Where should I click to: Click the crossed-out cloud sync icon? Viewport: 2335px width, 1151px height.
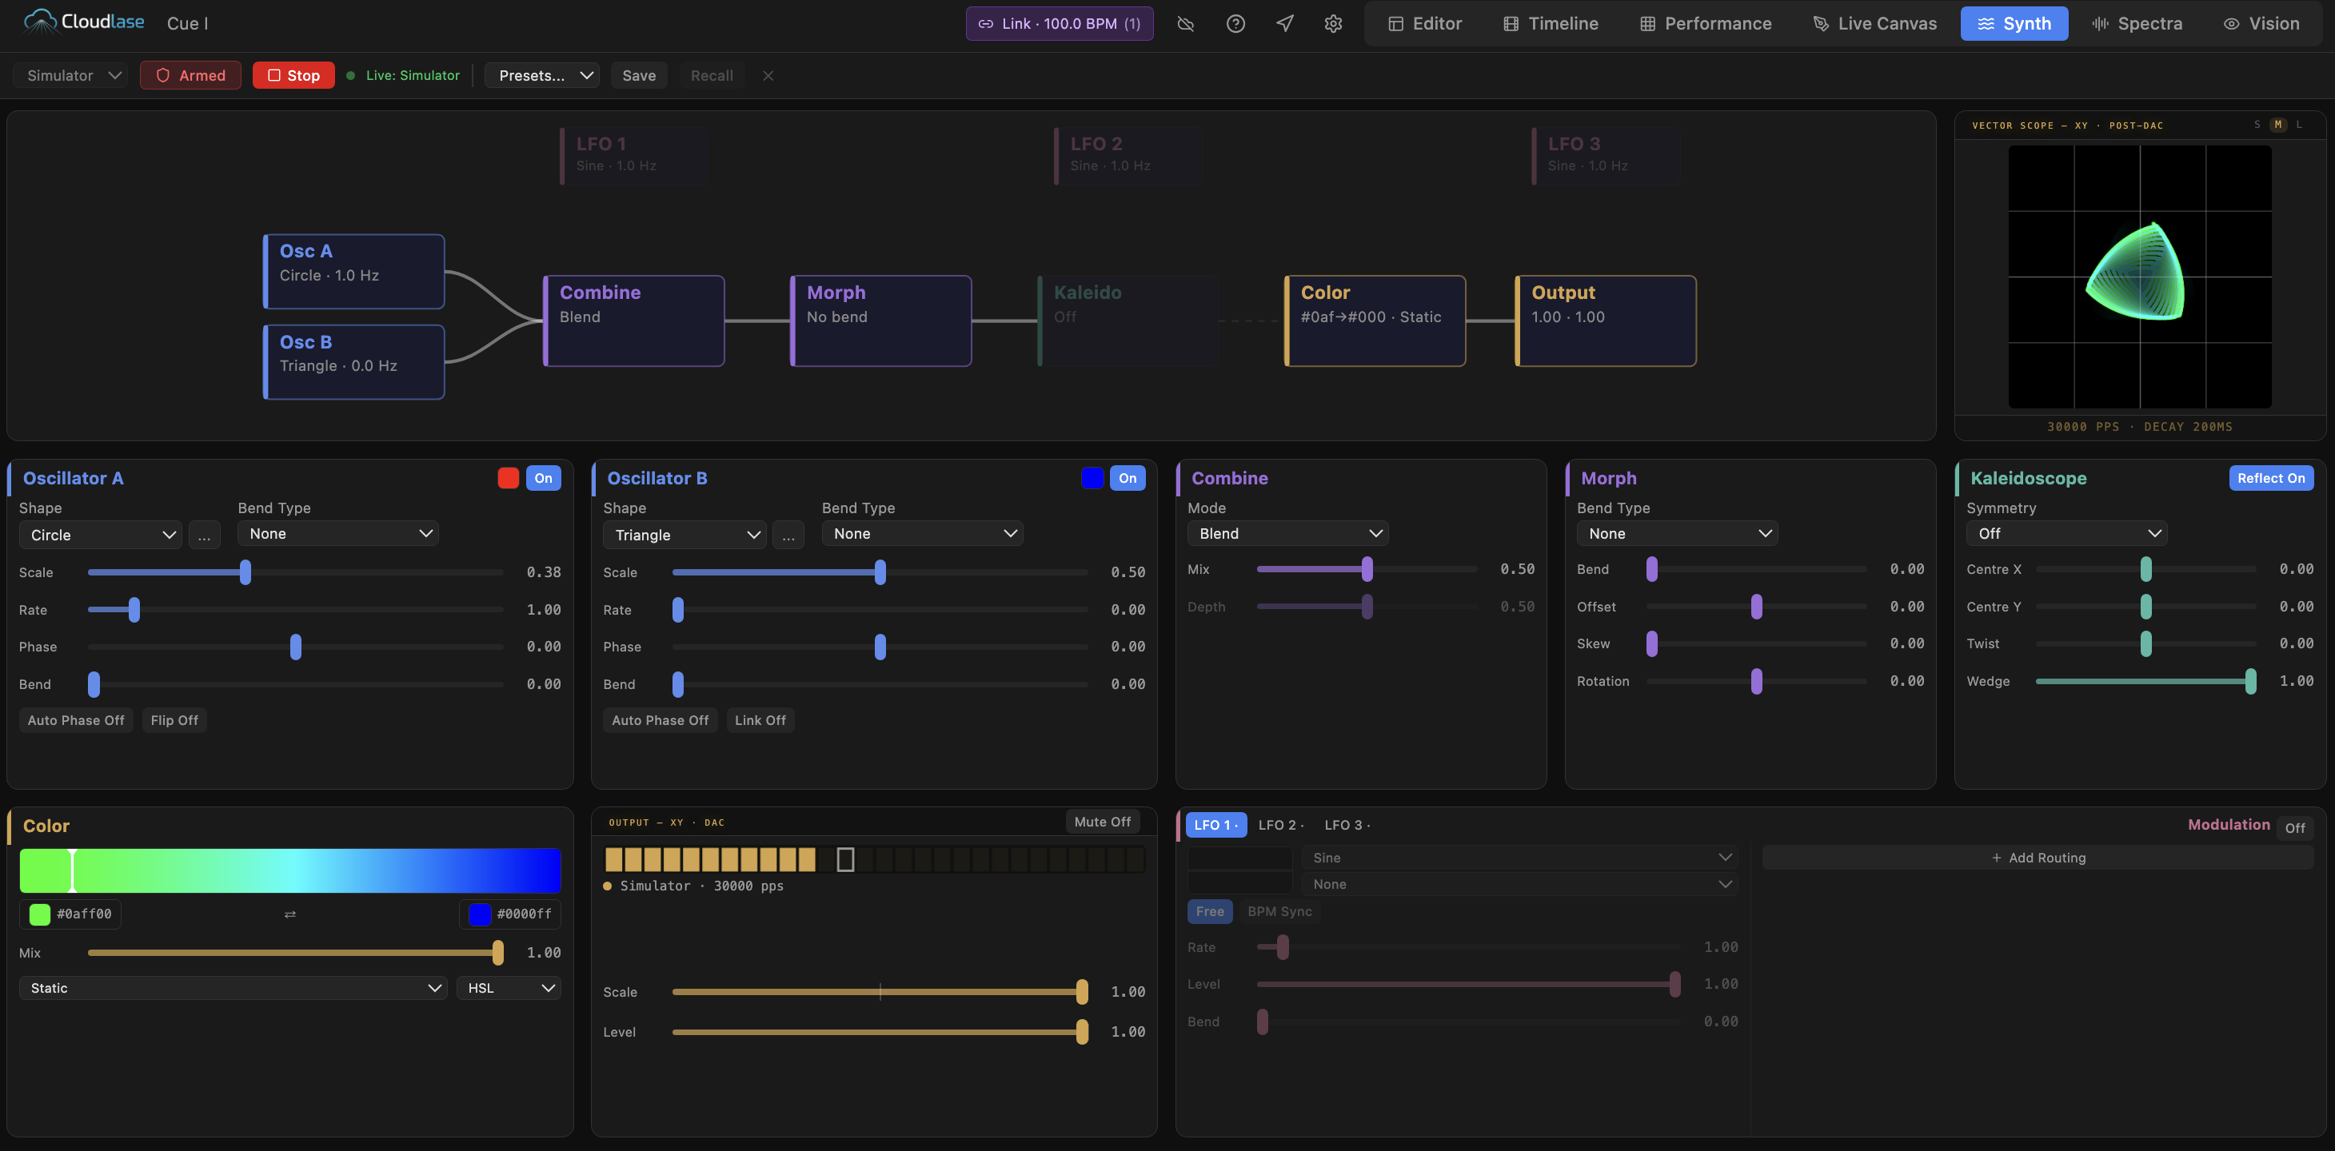[x=1186, y=23]
